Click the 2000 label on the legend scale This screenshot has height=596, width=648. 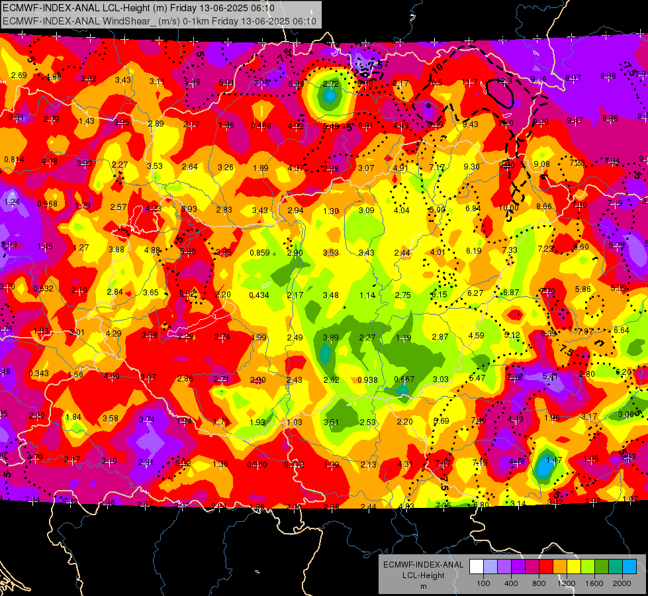pos(622,583)
